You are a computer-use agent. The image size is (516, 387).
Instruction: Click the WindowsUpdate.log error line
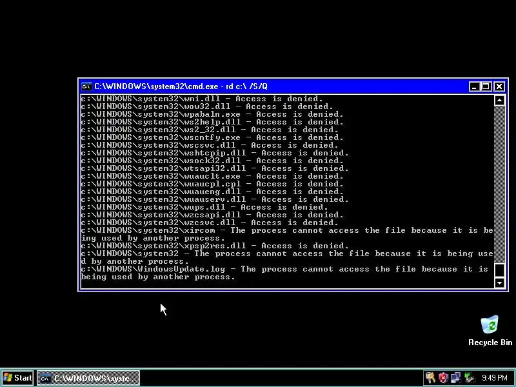point(284,273)
